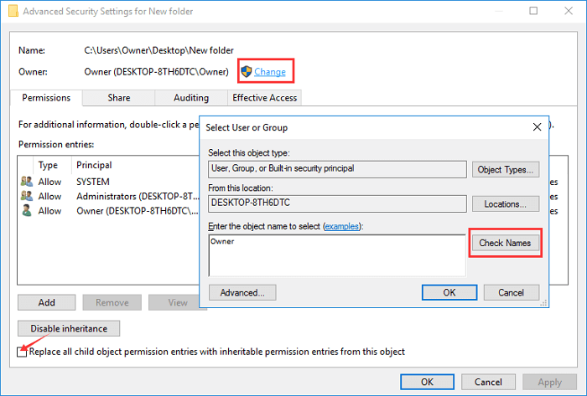Enable Replace all child object permission entries
Screen dimensions: 587x396
[22, 352]
